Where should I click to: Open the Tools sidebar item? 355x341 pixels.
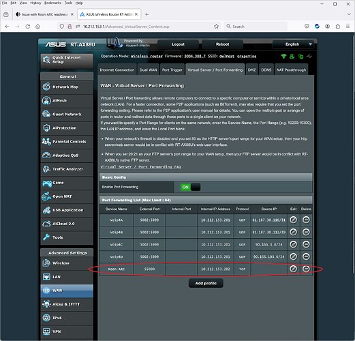(x=67, y=237)
